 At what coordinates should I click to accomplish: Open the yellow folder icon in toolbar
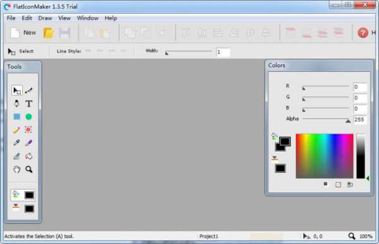(49, 33)
